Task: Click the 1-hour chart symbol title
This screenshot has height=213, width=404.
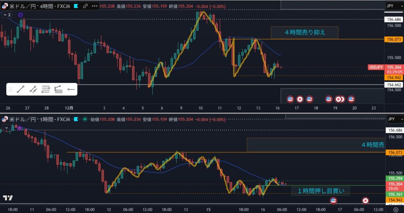Action: coord(39,119)
